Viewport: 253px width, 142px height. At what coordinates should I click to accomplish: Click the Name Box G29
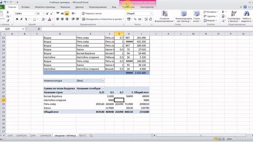[12, 29]
